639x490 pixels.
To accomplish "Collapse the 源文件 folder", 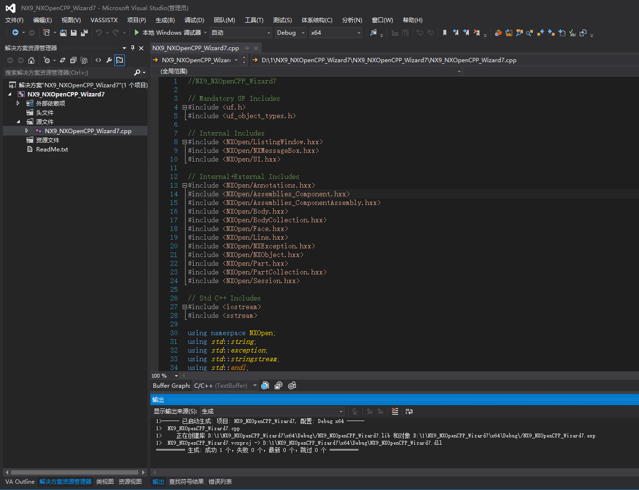I will tap(18, 122).
